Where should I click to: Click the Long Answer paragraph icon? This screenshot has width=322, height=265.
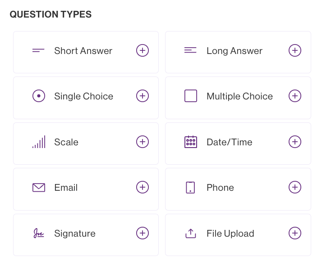190,50
